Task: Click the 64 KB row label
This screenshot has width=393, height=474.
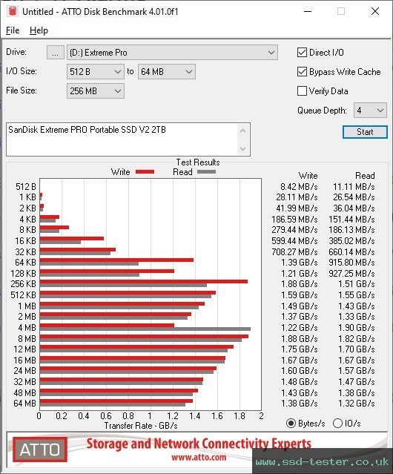Action: click(x=25, y=263)
